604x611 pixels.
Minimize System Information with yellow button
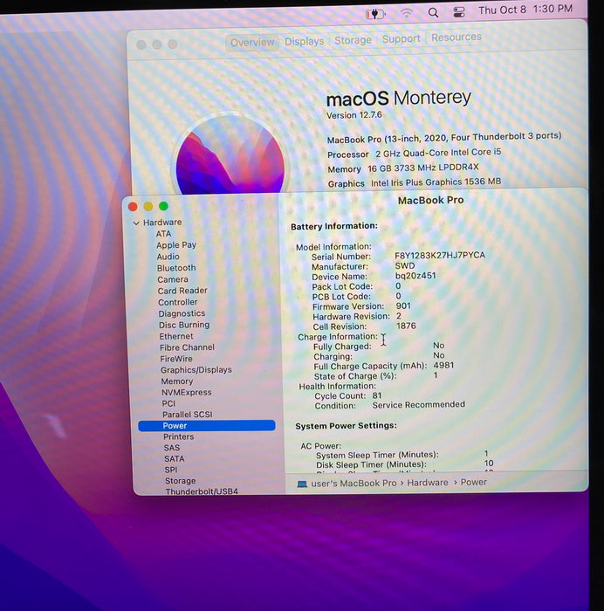148,206
